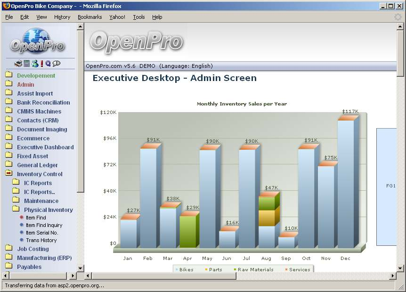
Task: Click the blue Q icon
Action: [48, 64]
